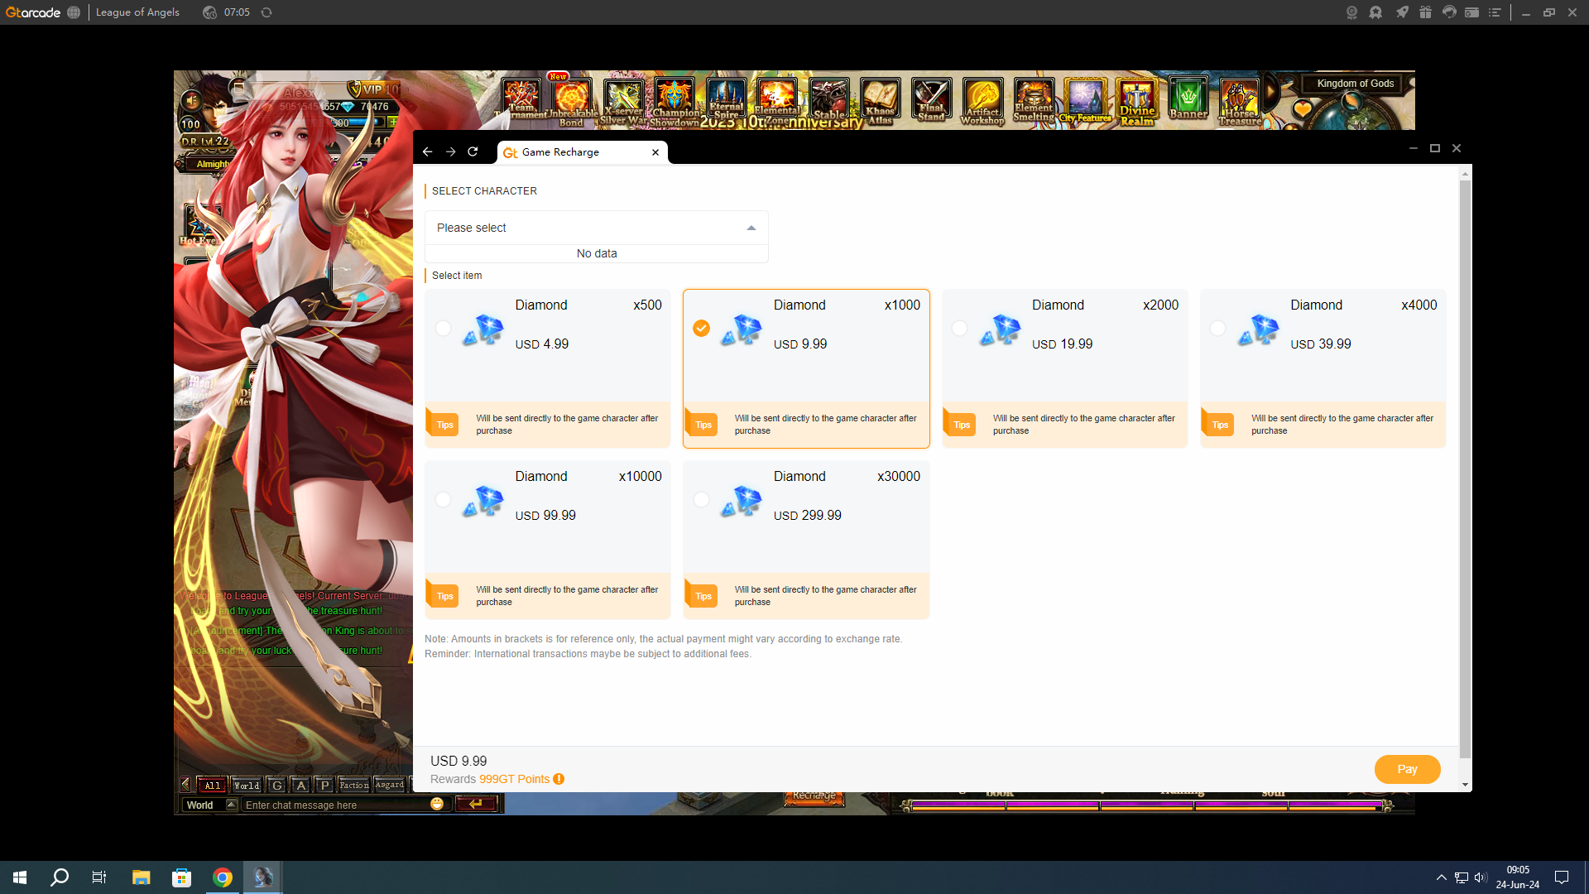Open the Elemental Zone icon

click(x=777, y=101)
